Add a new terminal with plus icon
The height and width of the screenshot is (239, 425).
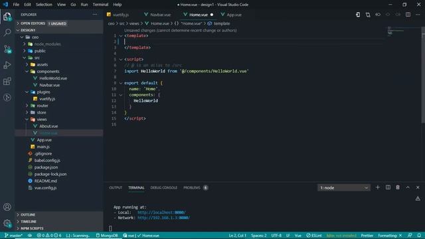378,187
